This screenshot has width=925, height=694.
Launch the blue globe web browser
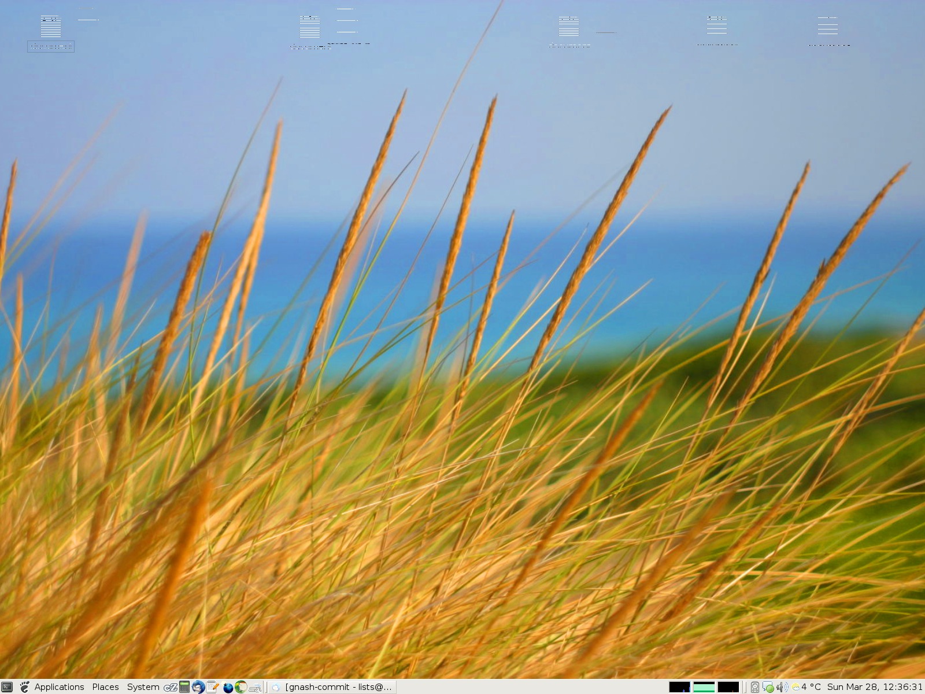228,687
